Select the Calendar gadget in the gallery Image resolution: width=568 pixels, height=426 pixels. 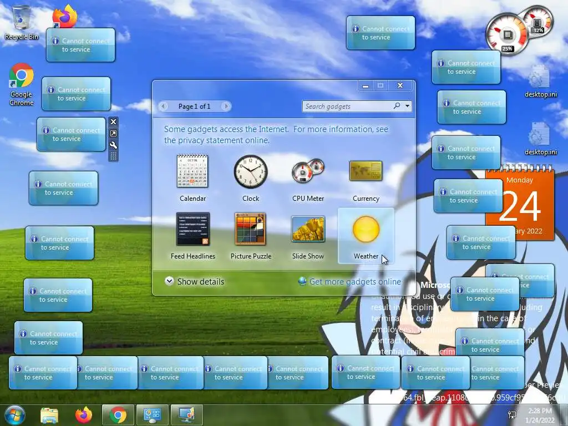pyautogui.click(x=192, y=171)
